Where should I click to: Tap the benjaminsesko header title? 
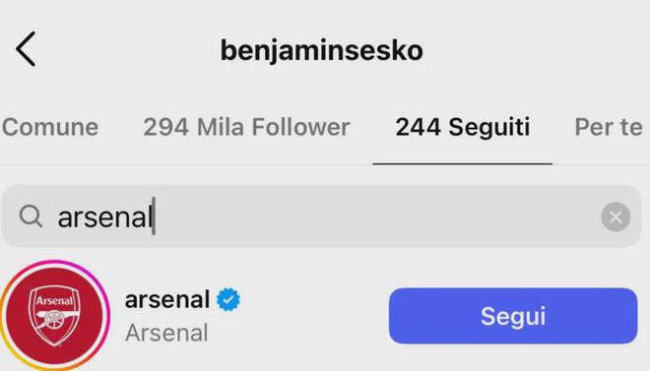click(x=322, y=50)
